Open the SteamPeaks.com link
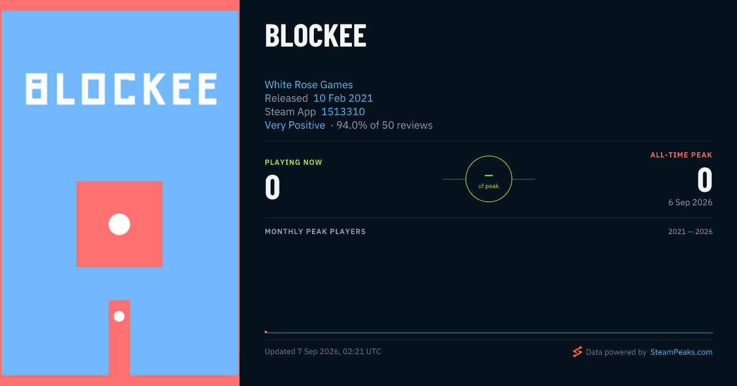Viewport: 737px width, 386px height. point(681,352)
